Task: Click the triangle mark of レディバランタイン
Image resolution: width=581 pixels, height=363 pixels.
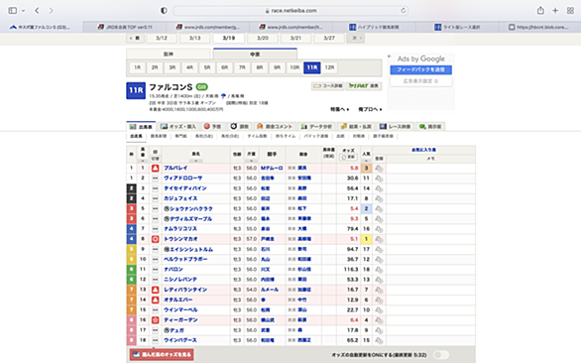Action: 156,290
